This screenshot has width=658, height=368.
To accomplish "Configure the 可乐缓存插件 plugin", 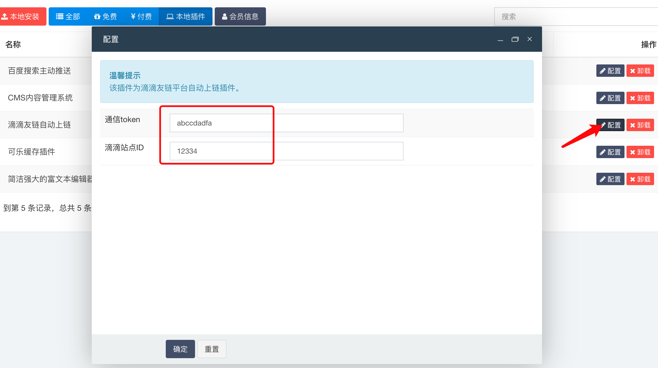I will click(x=610, y=152).
